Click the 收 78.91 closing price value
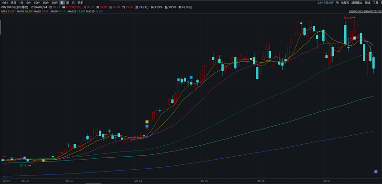Screen dimensions: 382x184 [x=55, y=7]
